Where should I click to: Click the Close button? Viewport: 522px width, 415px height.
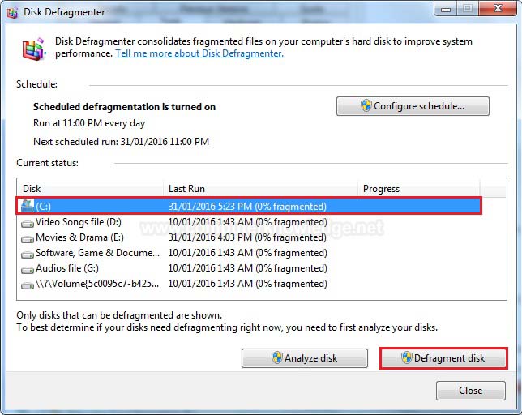pyautogui.click(x=471, y=391)
